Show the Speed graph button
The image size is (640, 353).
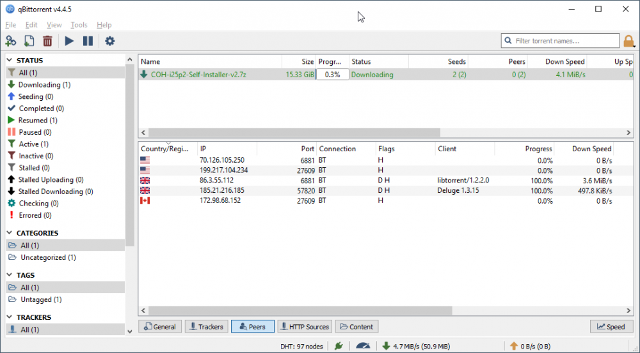pos(611,327)
